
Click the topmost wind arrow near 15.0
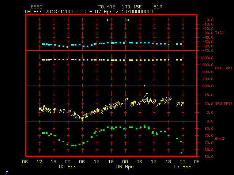point(146,95)
